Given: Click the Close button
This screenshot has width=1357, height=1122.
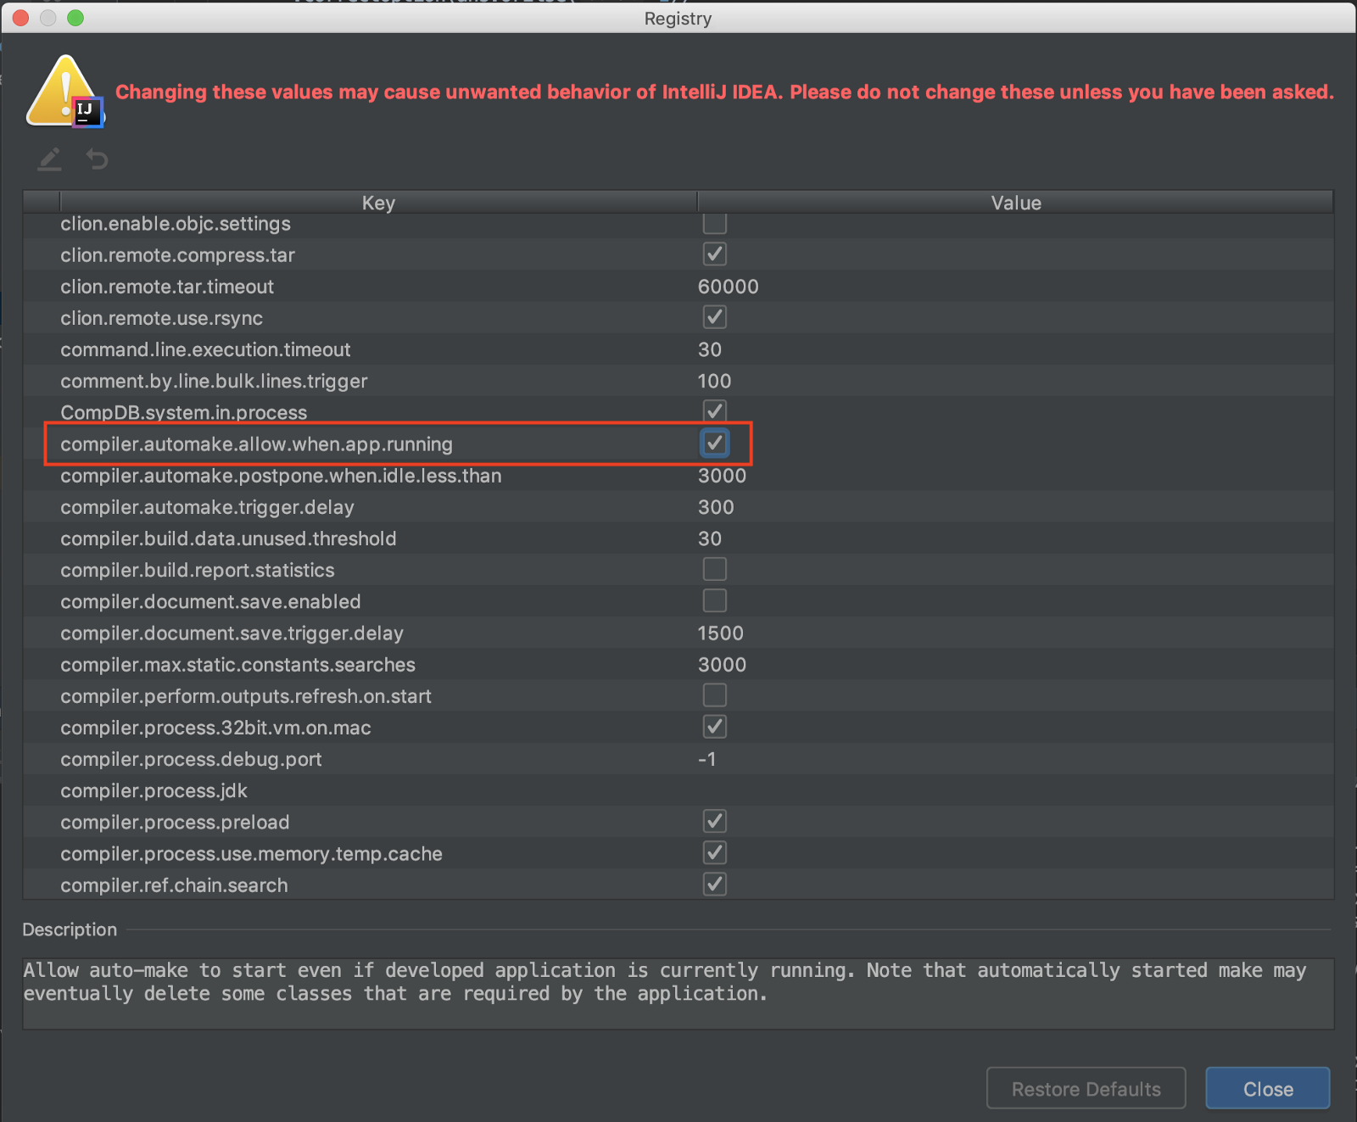Looking at the screenshot, I should 1267,1088.
